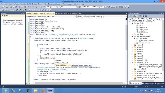Open the Refactor menu

(x=16, y=4)
